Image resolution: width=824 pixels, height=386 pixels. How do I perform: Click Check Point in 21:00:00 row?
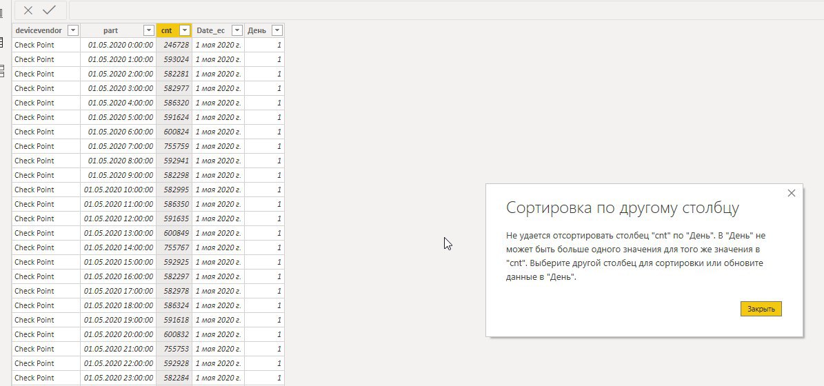(x=46, y=348)
